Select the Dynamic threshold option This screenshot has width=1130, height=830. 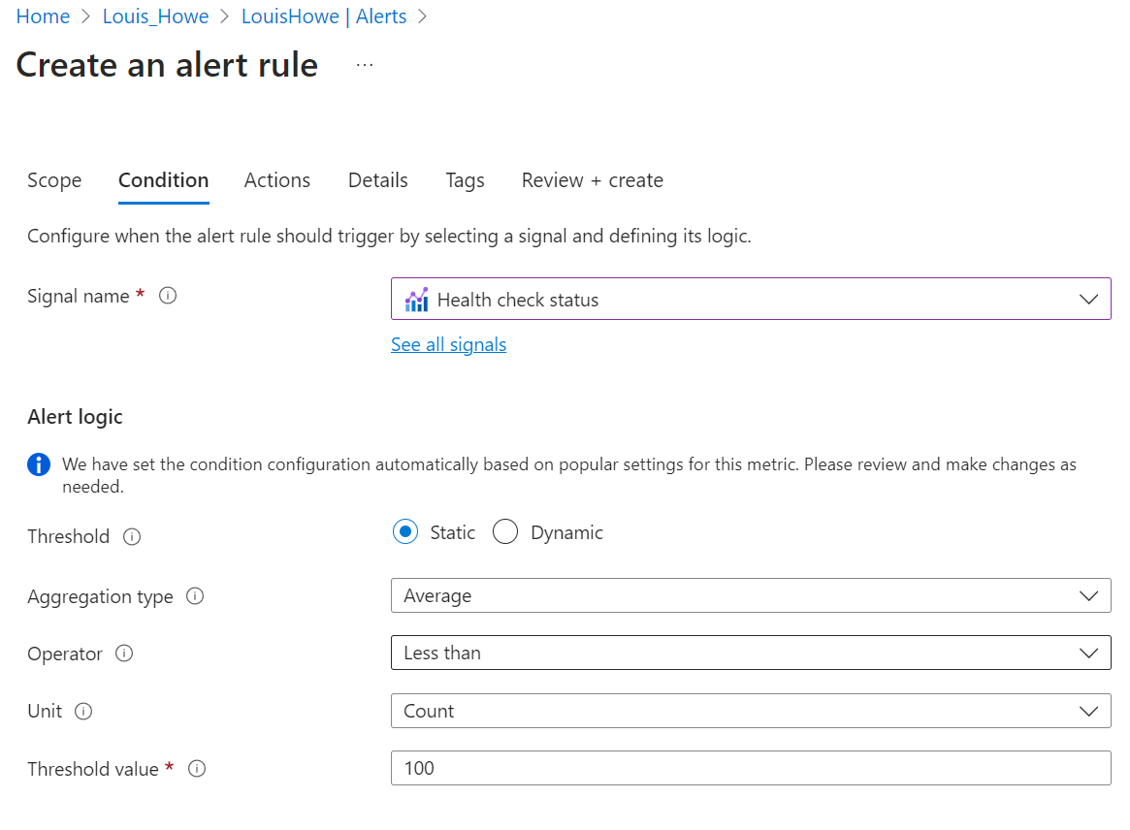505,532
